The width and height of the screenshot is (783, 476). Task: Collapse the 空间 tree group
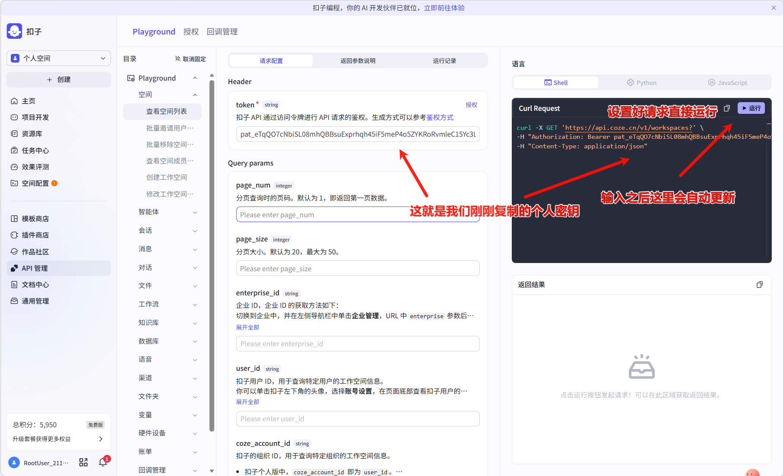pyautogui.click(x=195, y=95)
